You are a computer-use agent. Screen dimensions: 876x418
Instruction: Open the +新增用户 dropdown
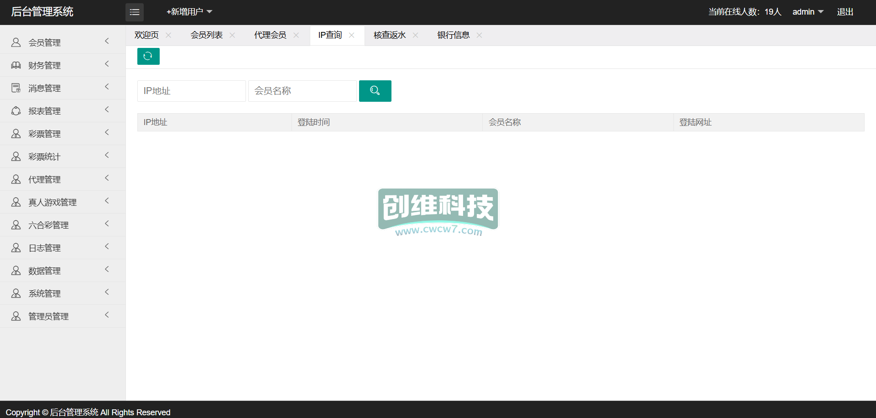[x=189, y=12]
